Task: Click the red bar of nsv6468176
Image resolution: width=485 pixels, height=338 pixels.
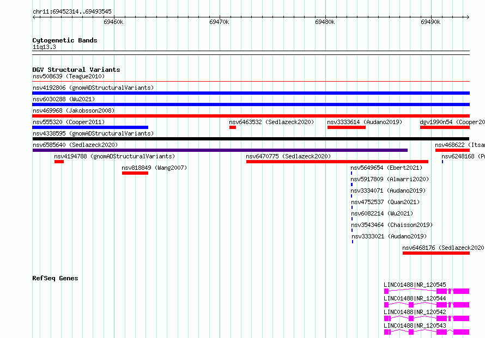Action: click(x=436, y=253)
